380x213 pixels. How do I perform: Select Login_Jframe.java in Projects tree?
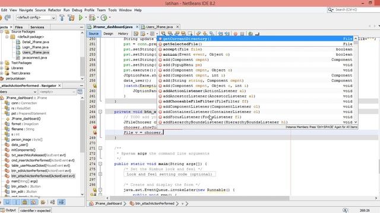tap(36, 47)
